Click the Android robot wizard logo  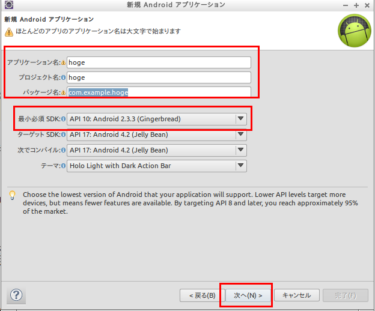coord(355,31)
